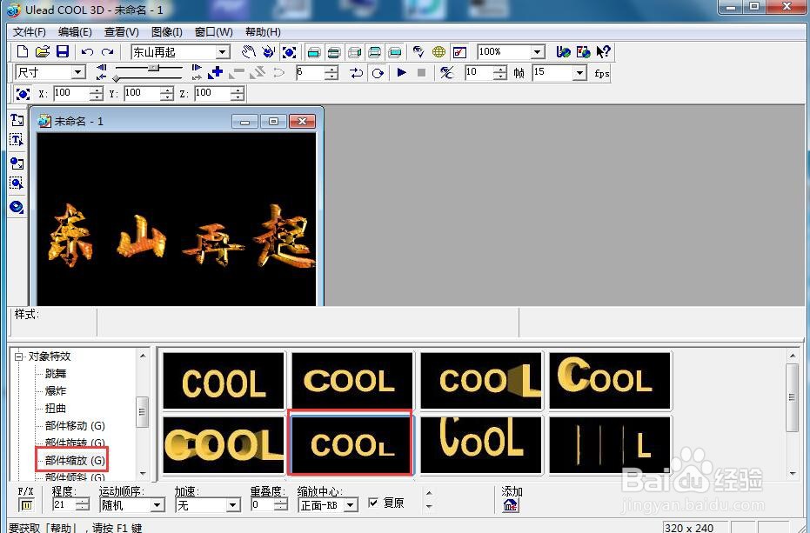Click the globe grid icon
This screenshot has height=533, width=810.
coord(439,51)
